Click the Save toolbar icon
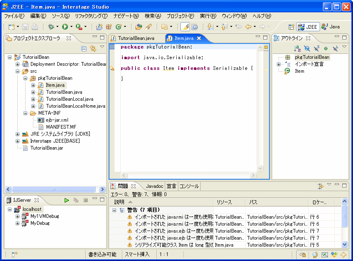This screenshot has width=353, height=261. (25, 27)
